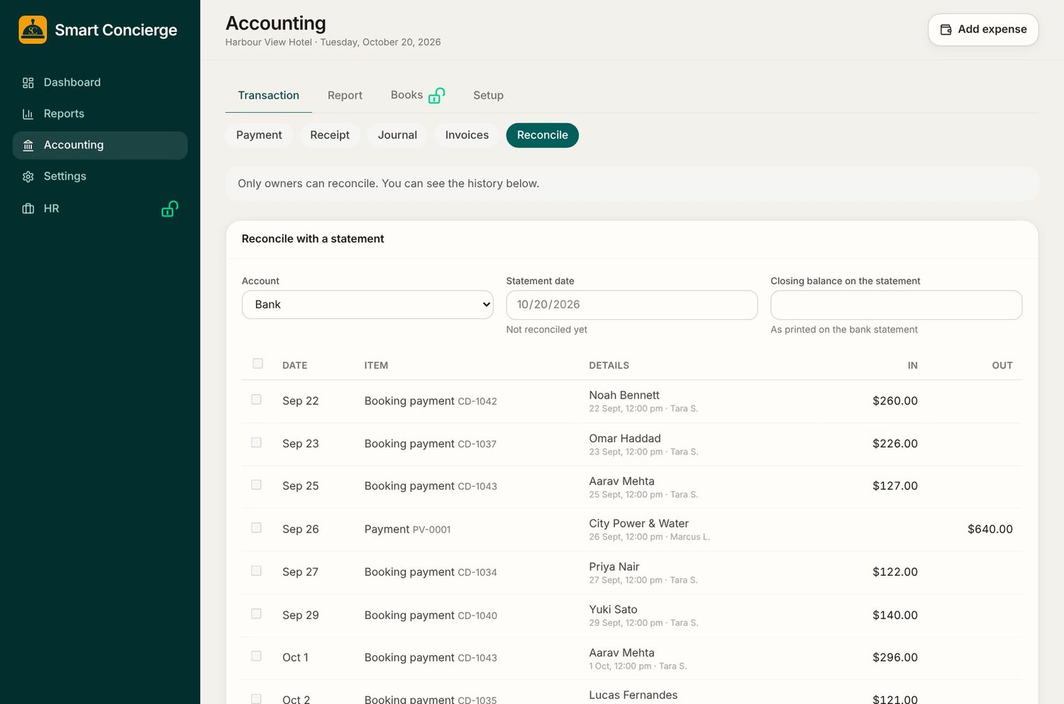
Task: Check the Oct 1 Aarav Mehta row
Action: coord(256,656)
